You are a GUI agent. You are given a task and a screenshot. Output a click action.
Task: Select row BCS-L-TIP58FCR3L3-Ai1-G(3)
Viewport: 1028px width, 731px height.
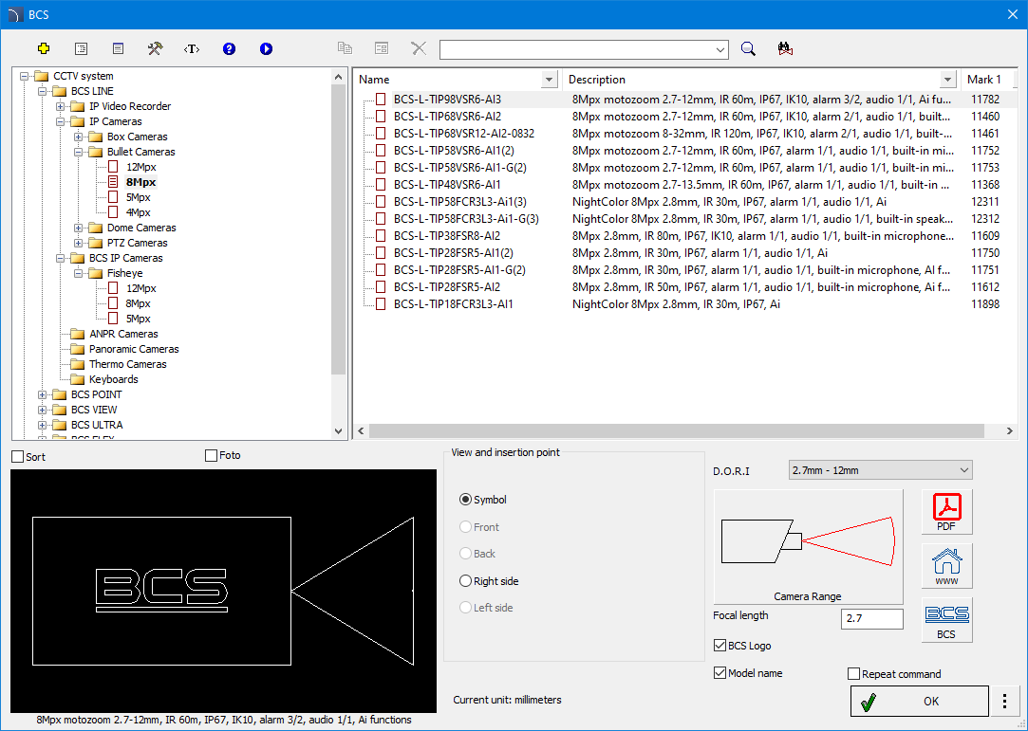tap(466, 219)
